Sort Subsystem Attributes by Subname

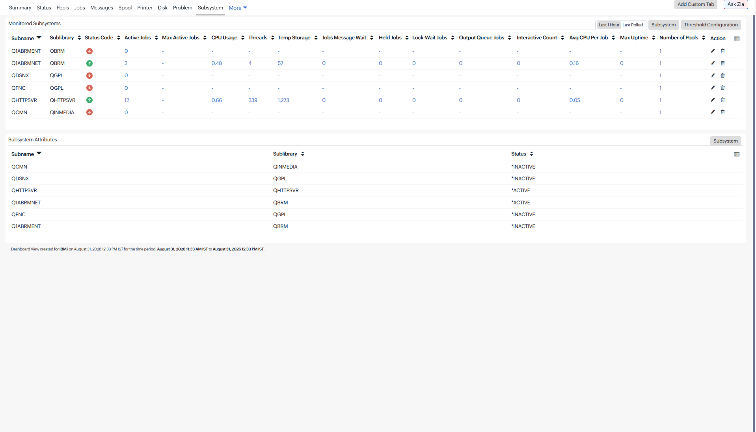coord(26,154)
